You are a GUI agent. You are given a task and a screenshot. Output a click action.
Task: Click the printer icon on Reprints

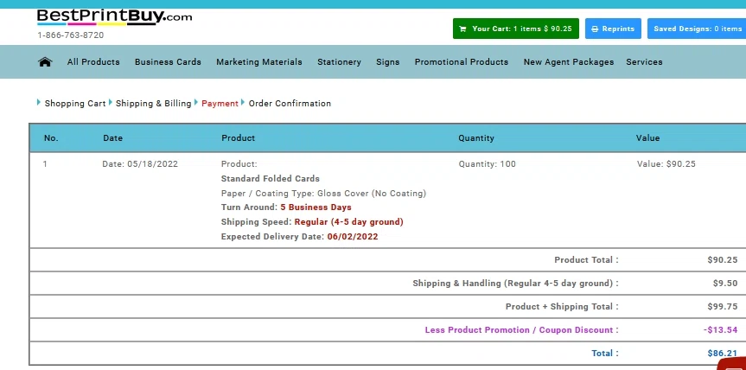point(595,29)
